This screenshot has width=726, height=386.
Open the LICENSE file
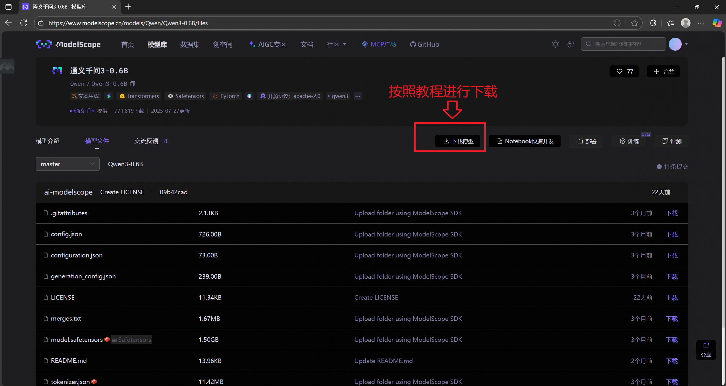click(63, 297)
